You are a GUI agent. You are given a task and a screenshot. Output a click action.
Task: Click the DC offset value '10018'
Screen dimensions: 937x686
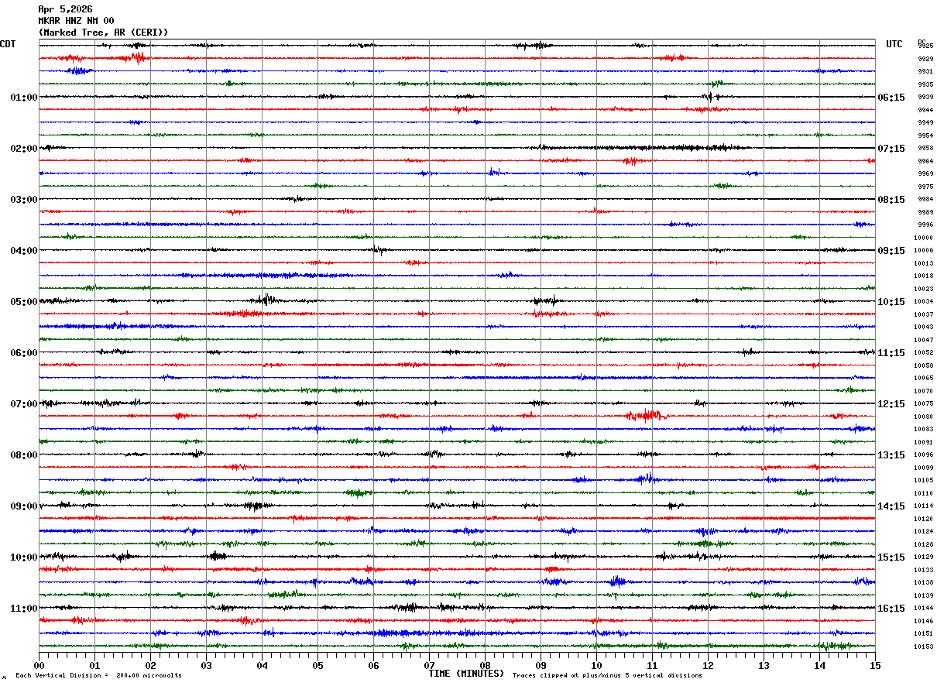(924, 276)
